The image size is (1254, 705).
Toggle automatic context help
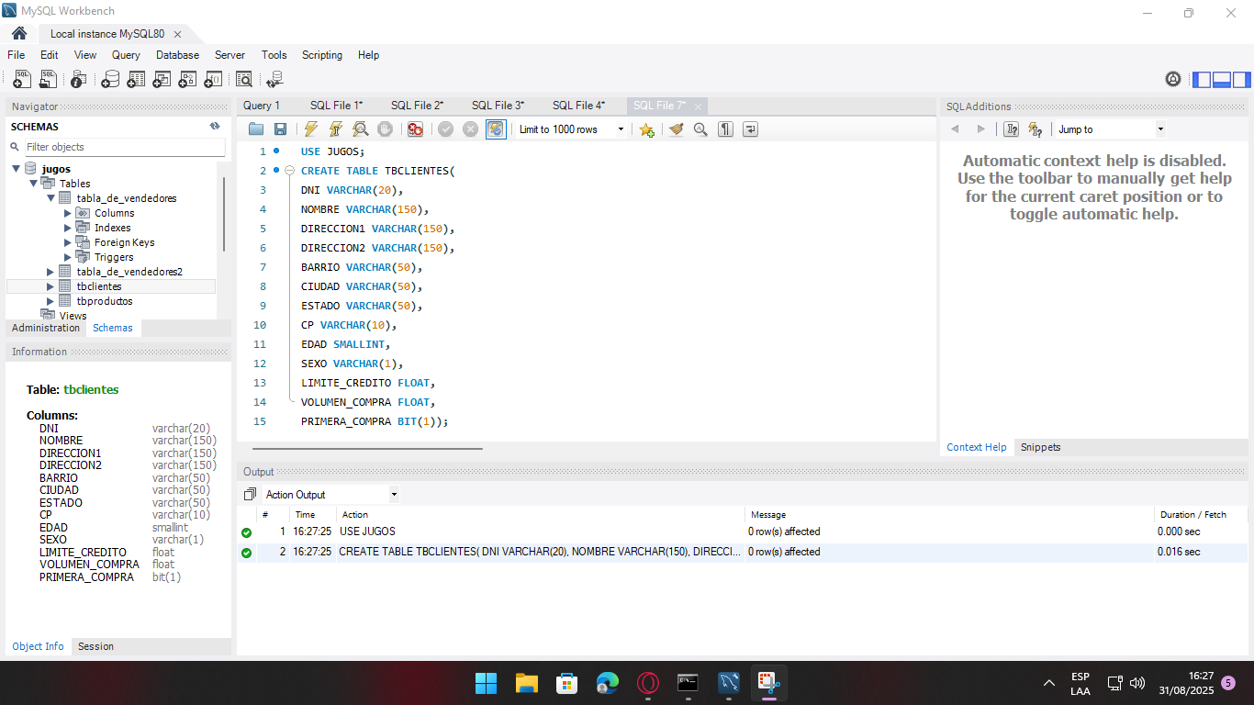(x=1036, y=129)
